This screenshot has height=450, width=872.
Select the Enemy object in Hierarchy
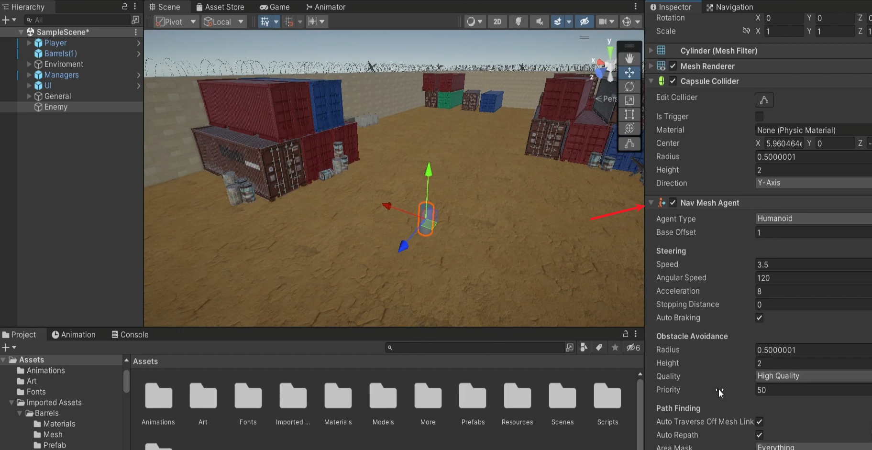tap(55, 107)
